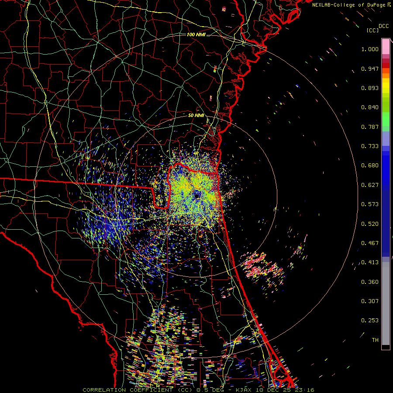Image resolution: width=393 pixels, height=393 pixels.
Task: Click the 0.893 scale value
Action: click(x=370, y=88)
